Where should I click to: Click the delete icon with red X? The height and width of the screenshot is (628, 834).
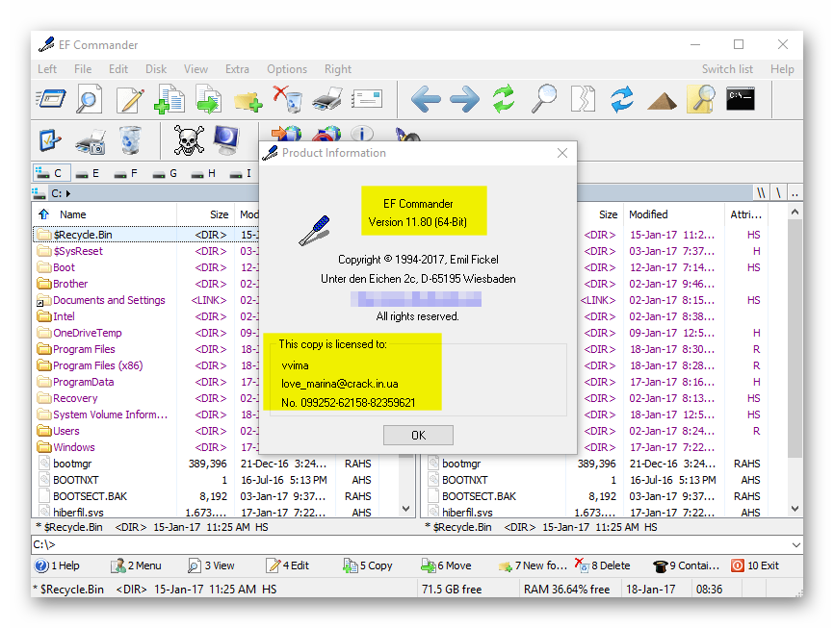point(288,99)
